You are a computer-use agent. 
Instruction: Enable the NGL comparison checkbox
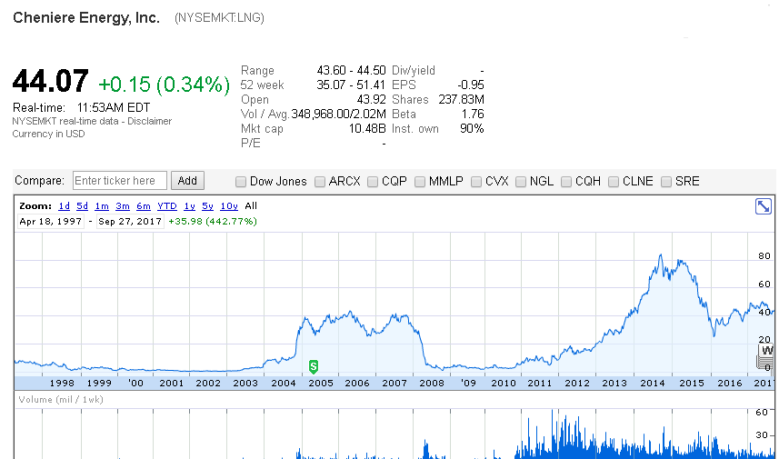click(521, 182)
